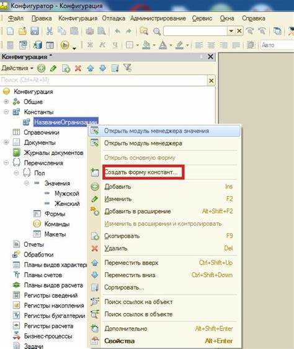Open the Действия dropdown menu
294x349 pixels.
pyautogui.click(x=17, y=68)
